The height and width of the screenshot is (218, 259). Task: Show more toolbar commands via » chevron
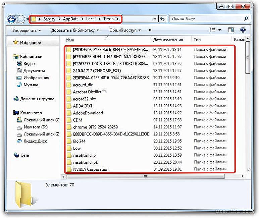(150, 30)
